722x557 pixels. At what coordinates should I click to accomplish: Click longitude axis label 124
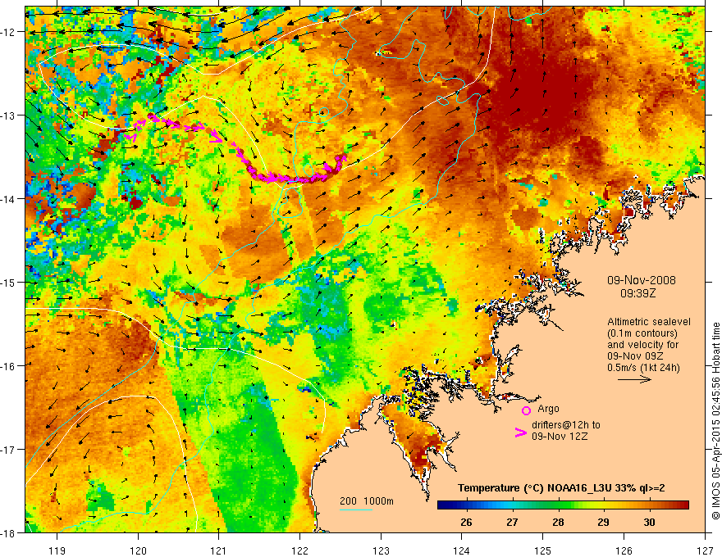tap(462, 550)
